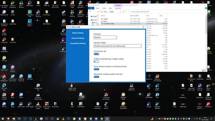215x121 pixels.
Task: Open Hola Browser desktop icon
Action: tap(4, 13)
